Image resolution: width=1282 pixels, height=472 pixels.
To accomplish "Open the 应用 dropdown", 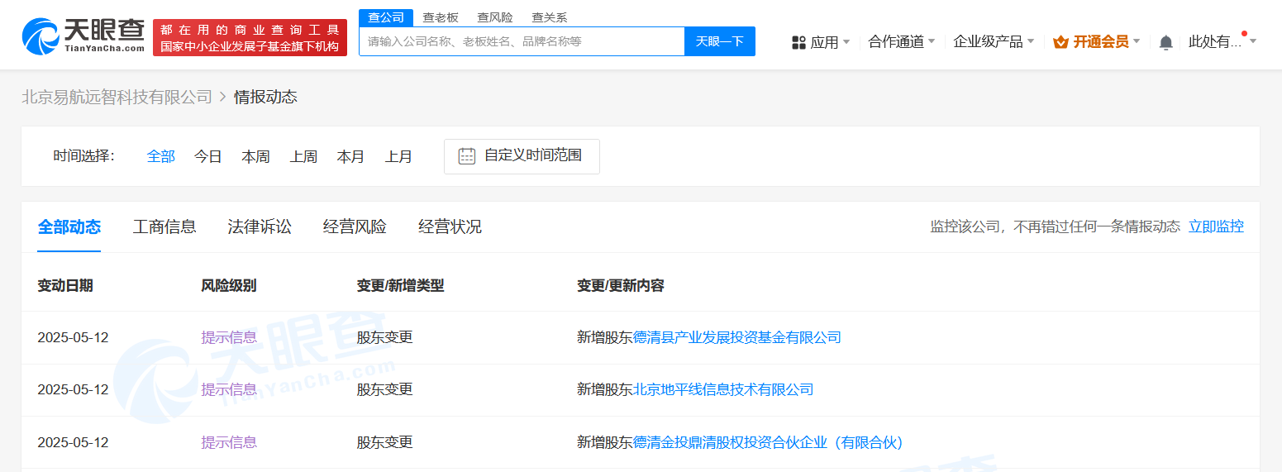I will pos(821,42).
